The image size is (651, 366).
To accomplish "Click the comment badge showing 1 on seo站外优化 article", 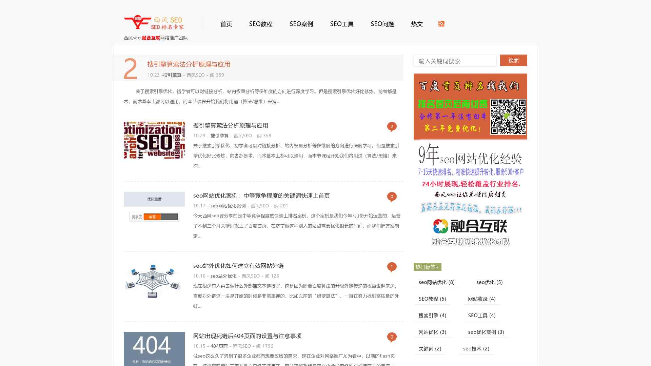I will pyautogui.click(x=392, y=267).
